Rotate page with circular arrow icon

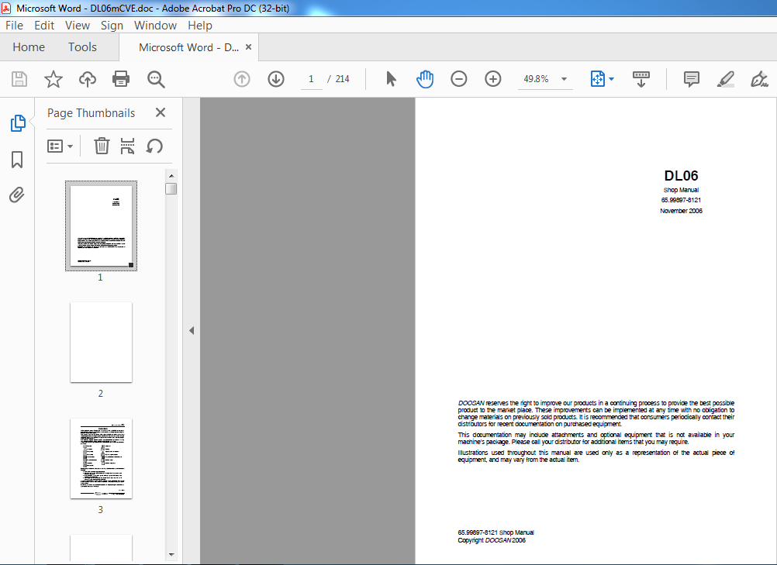154,146
